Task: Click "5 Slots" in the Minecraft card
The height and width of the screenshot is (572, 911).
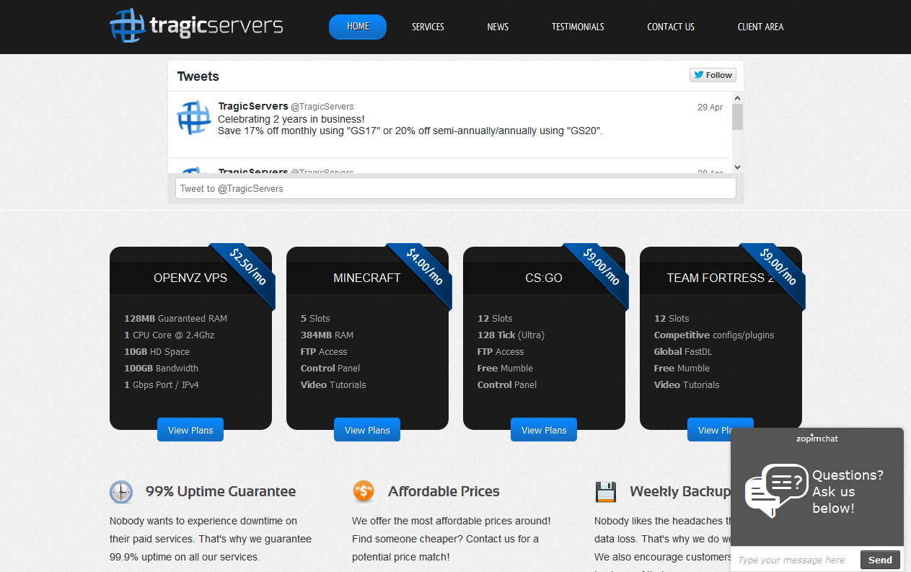Action: coord(315,318)
